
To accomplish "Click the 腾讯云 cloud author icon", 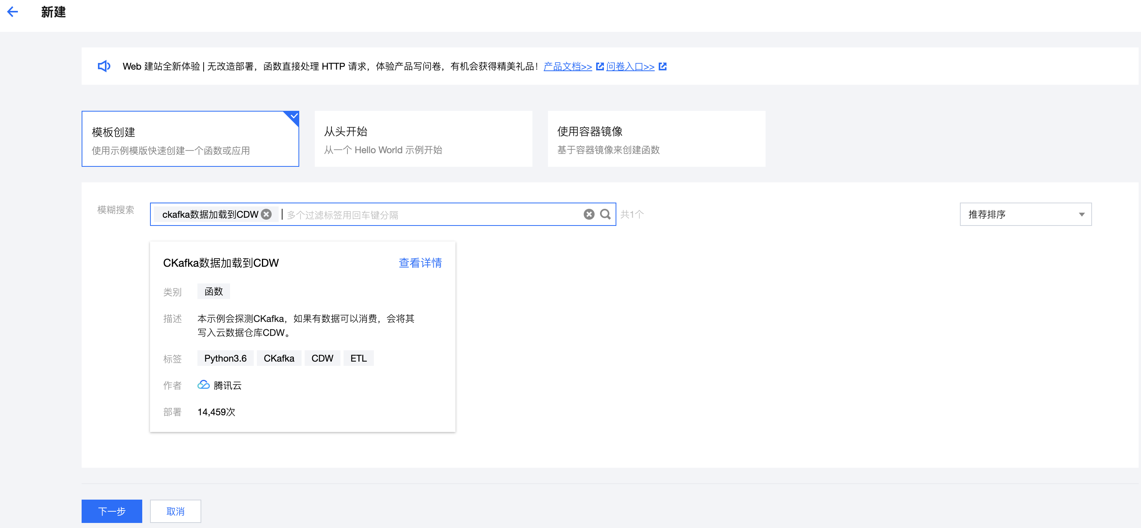I will coord(203,385).
